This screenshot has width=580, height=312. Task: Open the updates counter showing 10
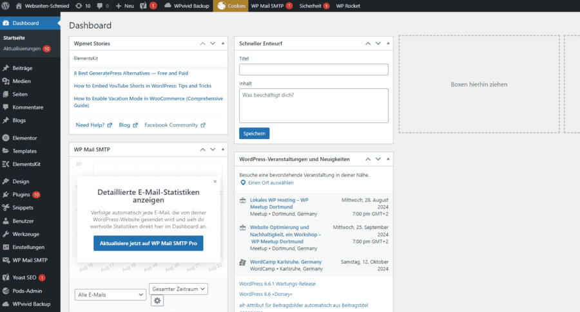(83, 6)
